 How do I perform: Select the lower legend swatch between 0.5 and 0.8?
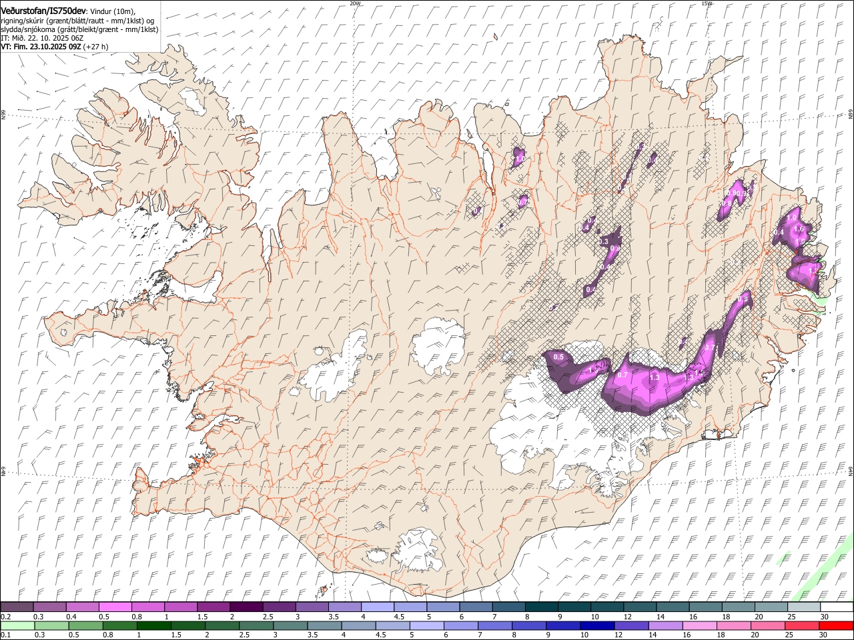(x=86, y=625)
